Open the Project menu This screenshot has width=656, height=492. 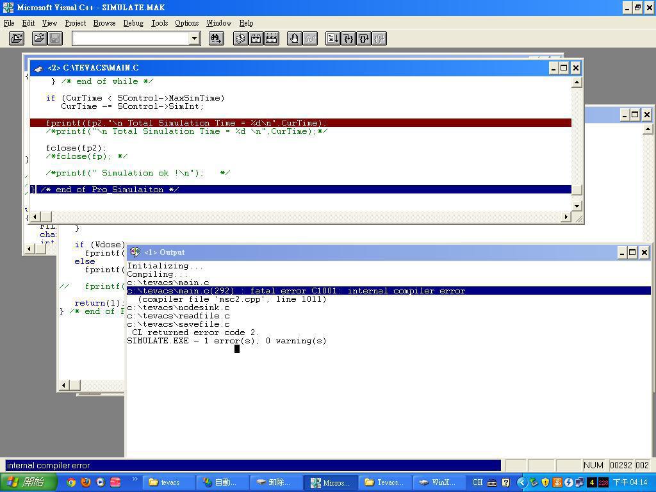(x=75, y=23)
